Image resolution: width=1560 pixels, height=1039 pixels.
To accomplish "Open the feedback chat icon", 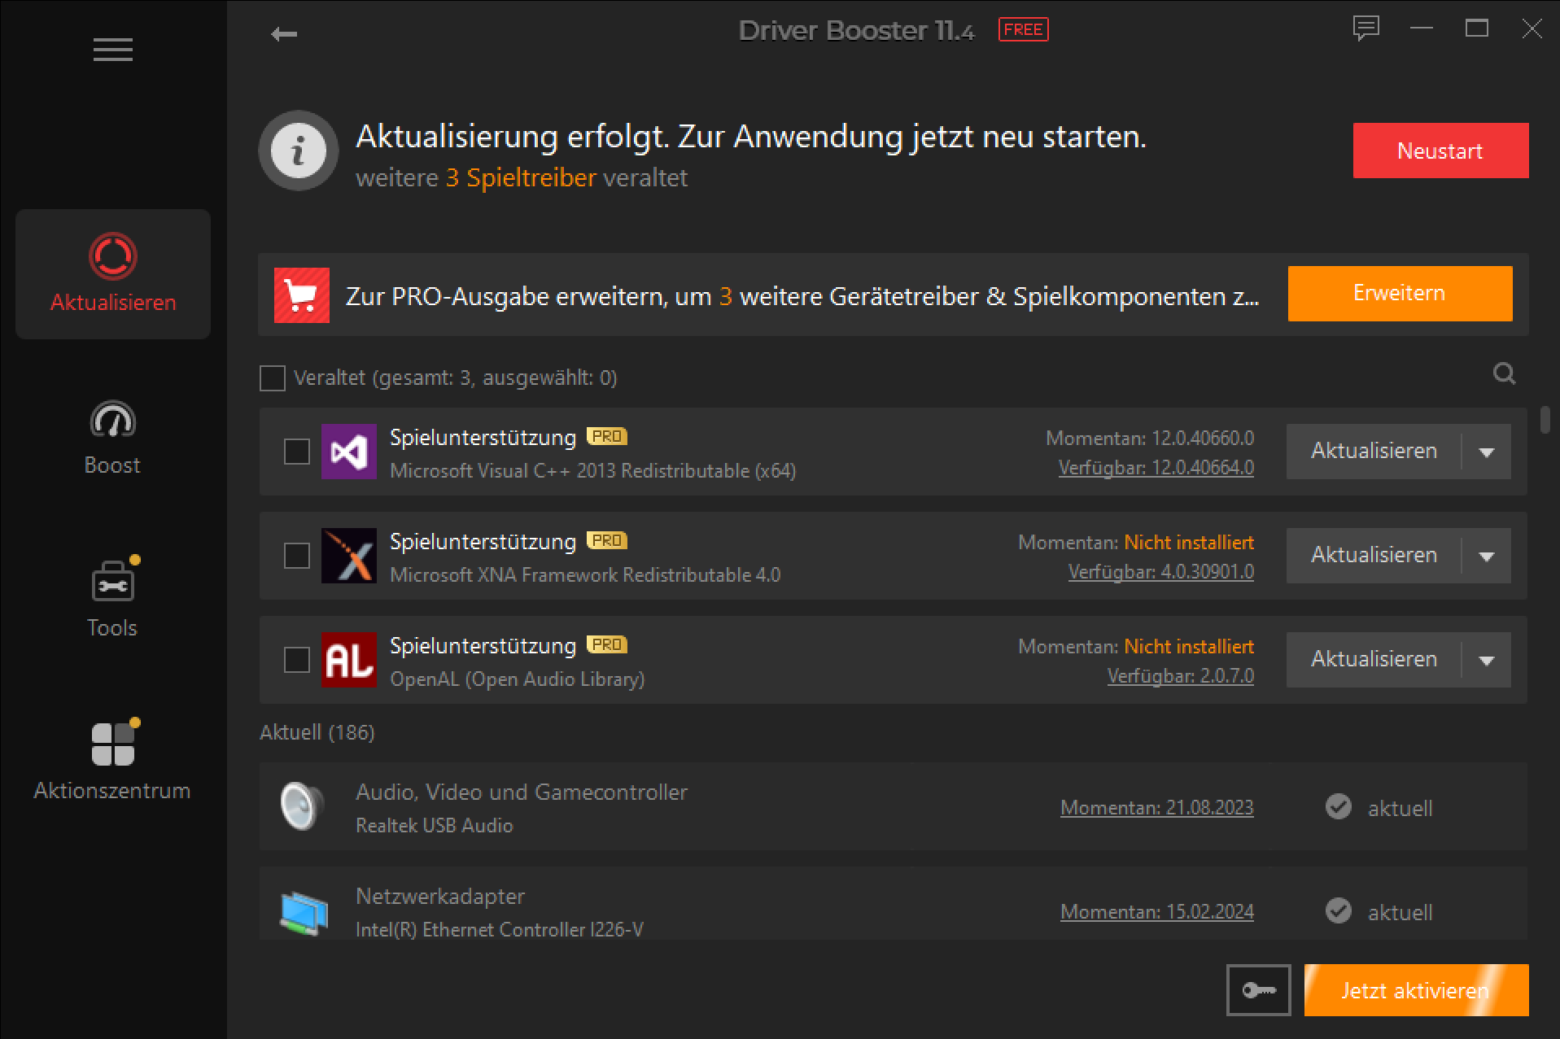I will [x=1366, y=28].
